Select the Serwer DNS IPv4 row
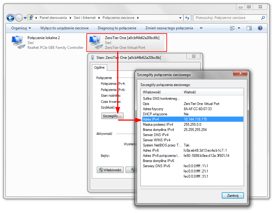Image resolution: width=273 pixels, height=213 pixels. [x=193, y=135]
